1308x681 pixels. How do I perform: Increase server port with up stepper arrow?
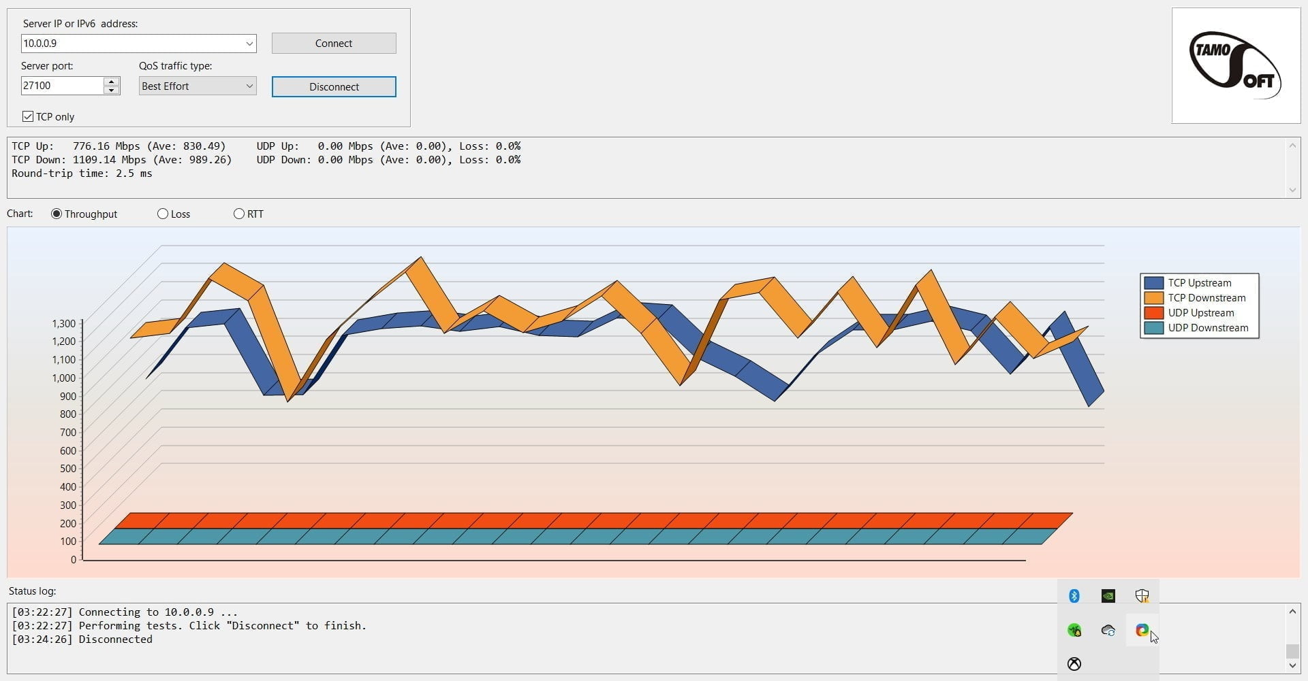pos(112,82)
